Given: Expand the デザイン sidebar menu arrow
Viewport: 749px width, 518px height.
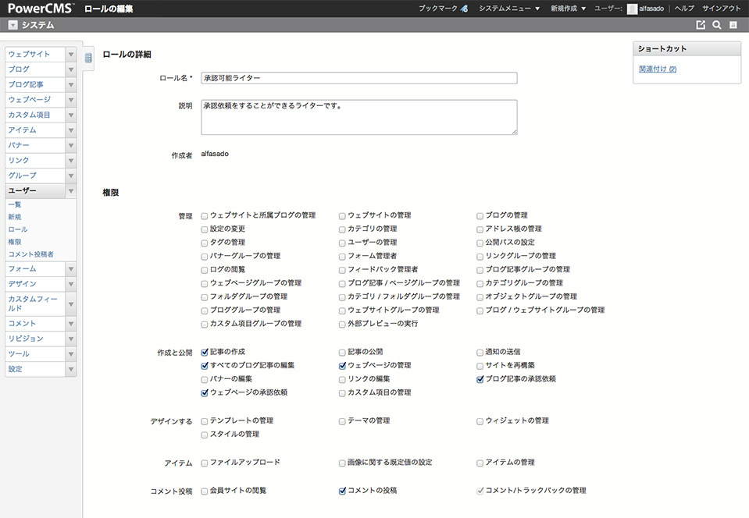Looking at the screenshot, I should pyautogui.click(x=70, y=284).
